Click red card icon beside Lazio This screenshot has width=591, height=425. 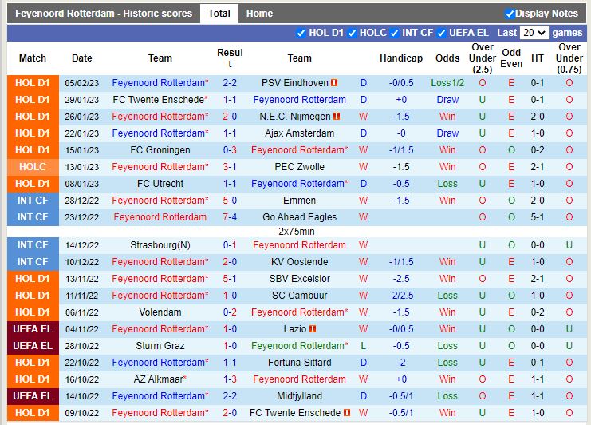tap(313, 329)
